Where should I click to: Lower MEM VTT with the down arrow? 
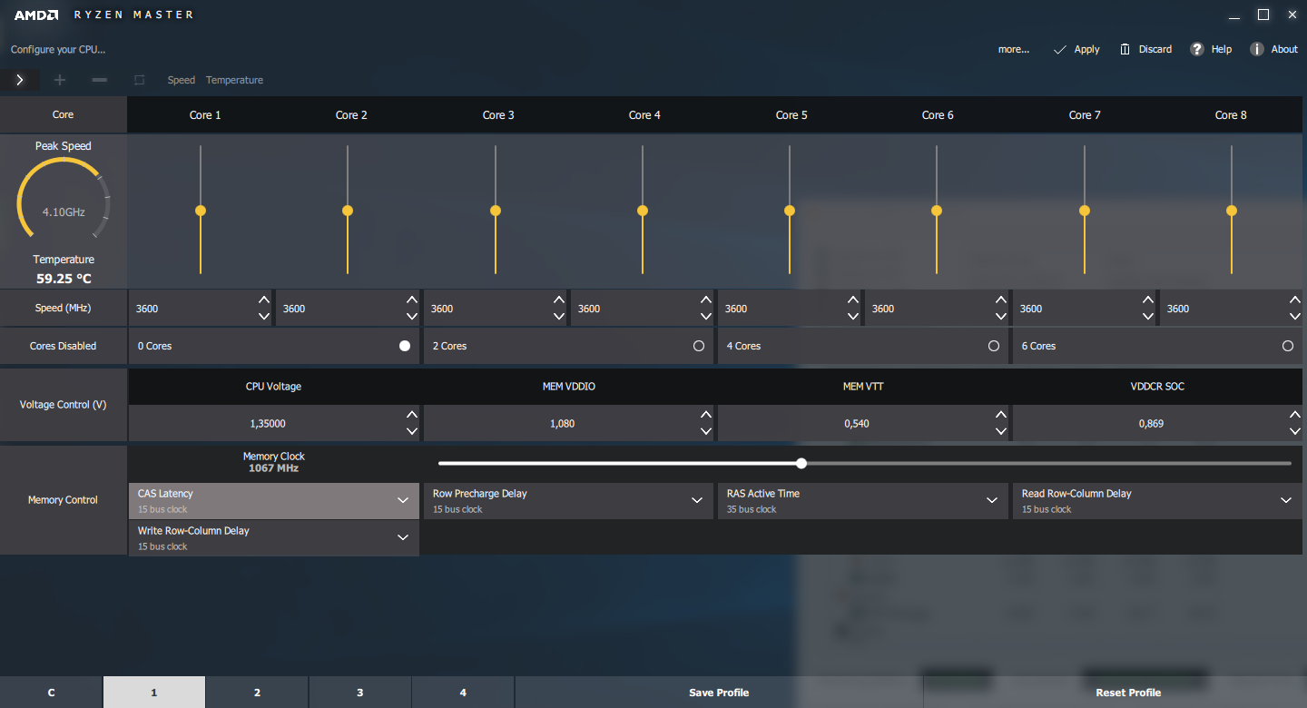click(x=1000, y=431)
